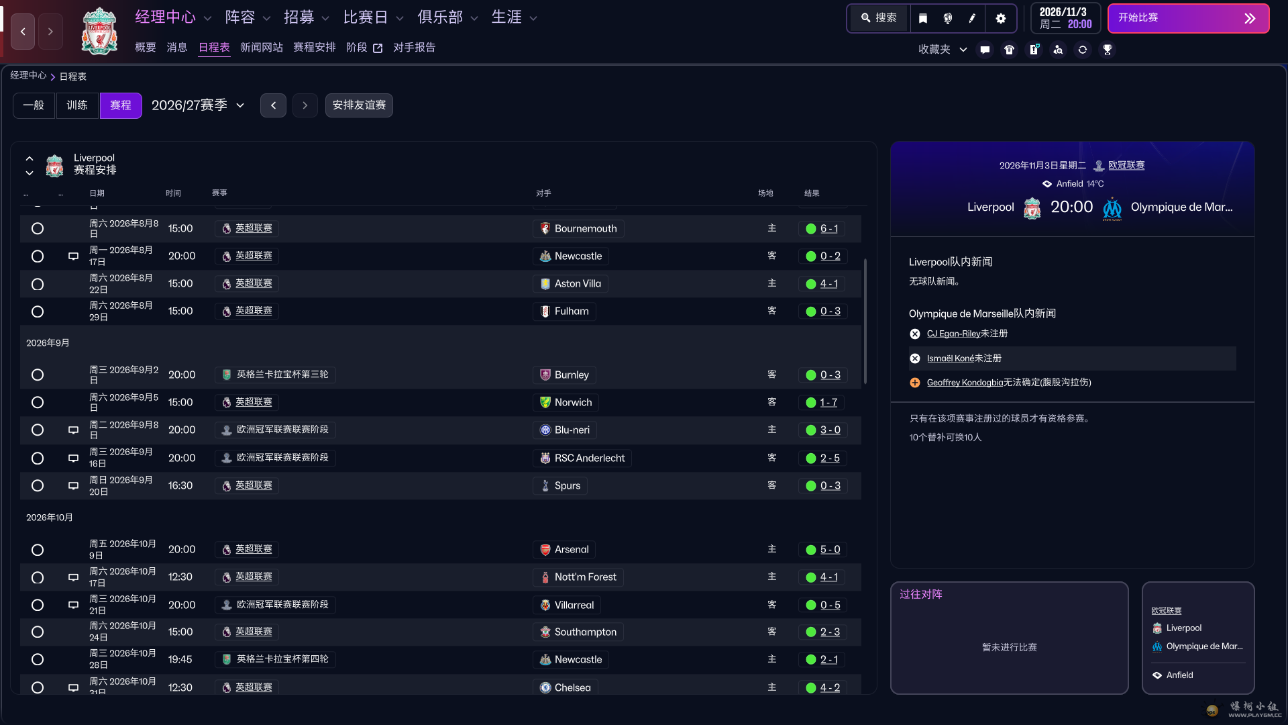Image resolution: width=1288 pixels, height=725 pixels.
Task: Open CJ Egan-Riley player link
Action: (x=953, y=334)
